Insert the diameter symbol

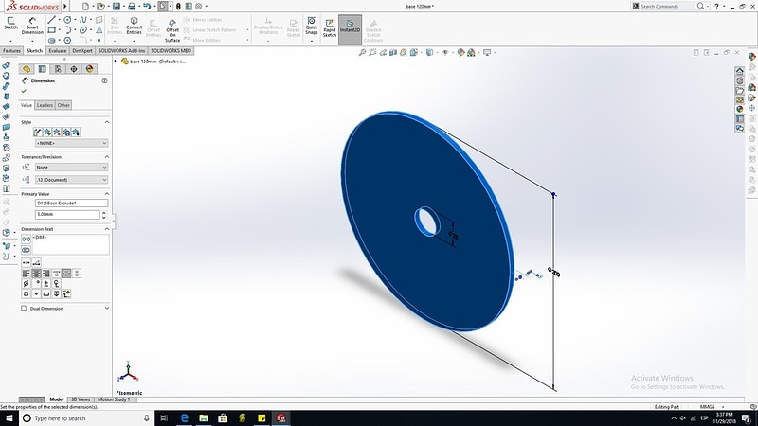[x=27, y=283]
